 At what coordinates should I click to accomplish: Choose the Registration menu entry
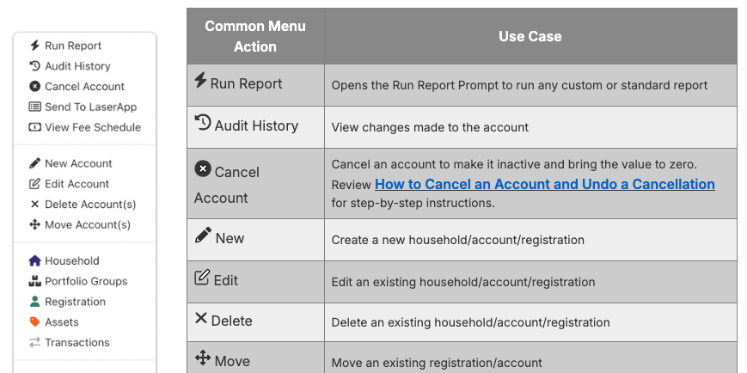tap(68, 302)
